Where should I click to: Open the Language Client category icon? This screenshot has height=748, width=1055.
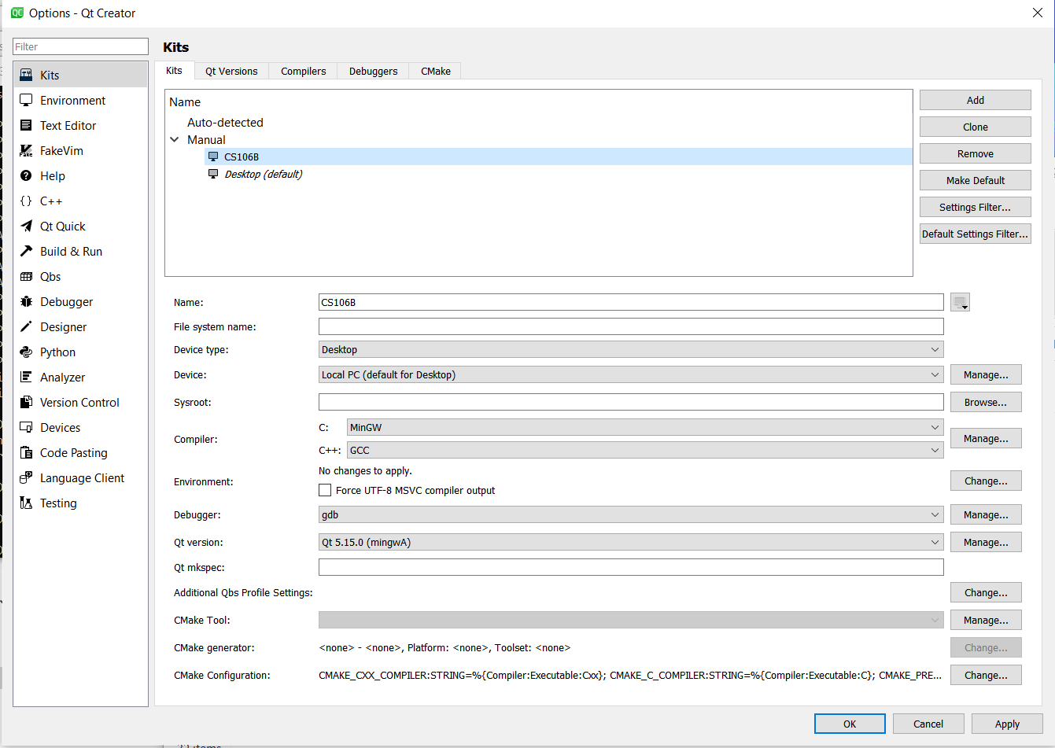point(26,478)
